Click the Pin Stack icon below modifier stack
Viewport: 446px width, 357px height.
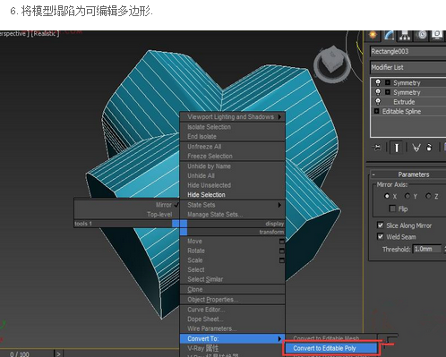tap(377, 148)
